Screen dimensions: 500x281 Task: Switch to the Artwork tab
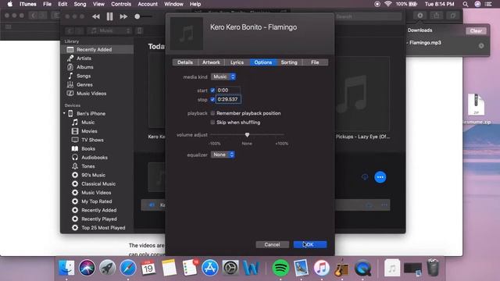pos(211,62)
